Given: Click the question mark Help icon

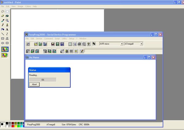Looking at the screenshot, I should (x=89, y=44).
